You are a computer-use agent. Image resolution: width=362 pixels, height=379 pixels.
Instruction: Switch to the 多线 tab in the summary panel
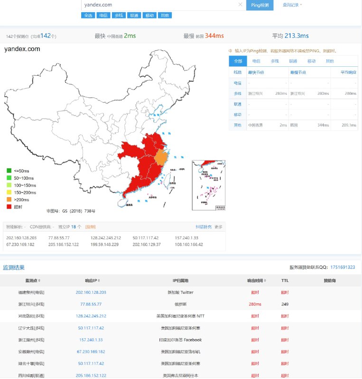pos(275,61)
